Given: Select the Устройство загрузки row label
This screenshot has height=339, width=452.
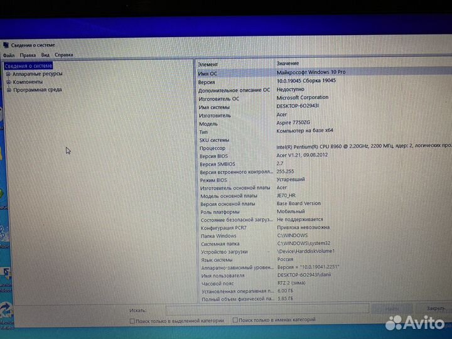Looking at the screenshot, I should click(224, 252).
